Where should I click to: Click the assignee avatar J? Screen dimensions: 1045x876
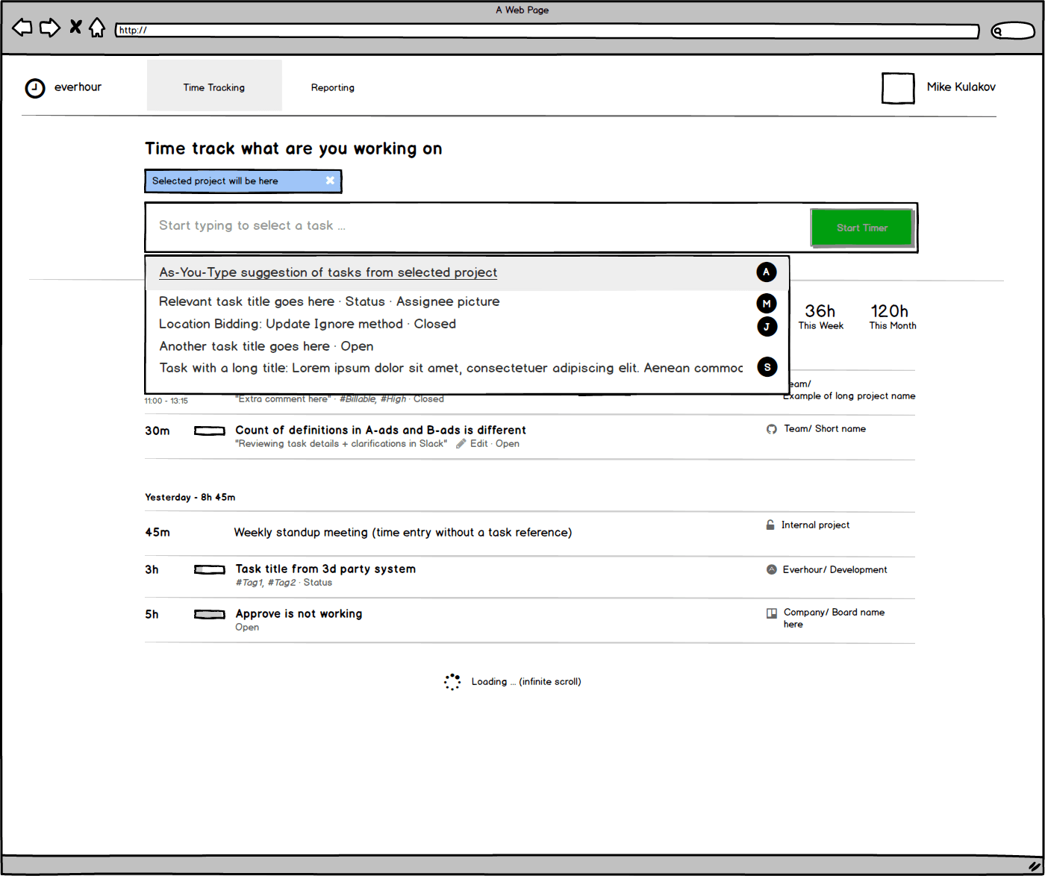pos(767,327)
